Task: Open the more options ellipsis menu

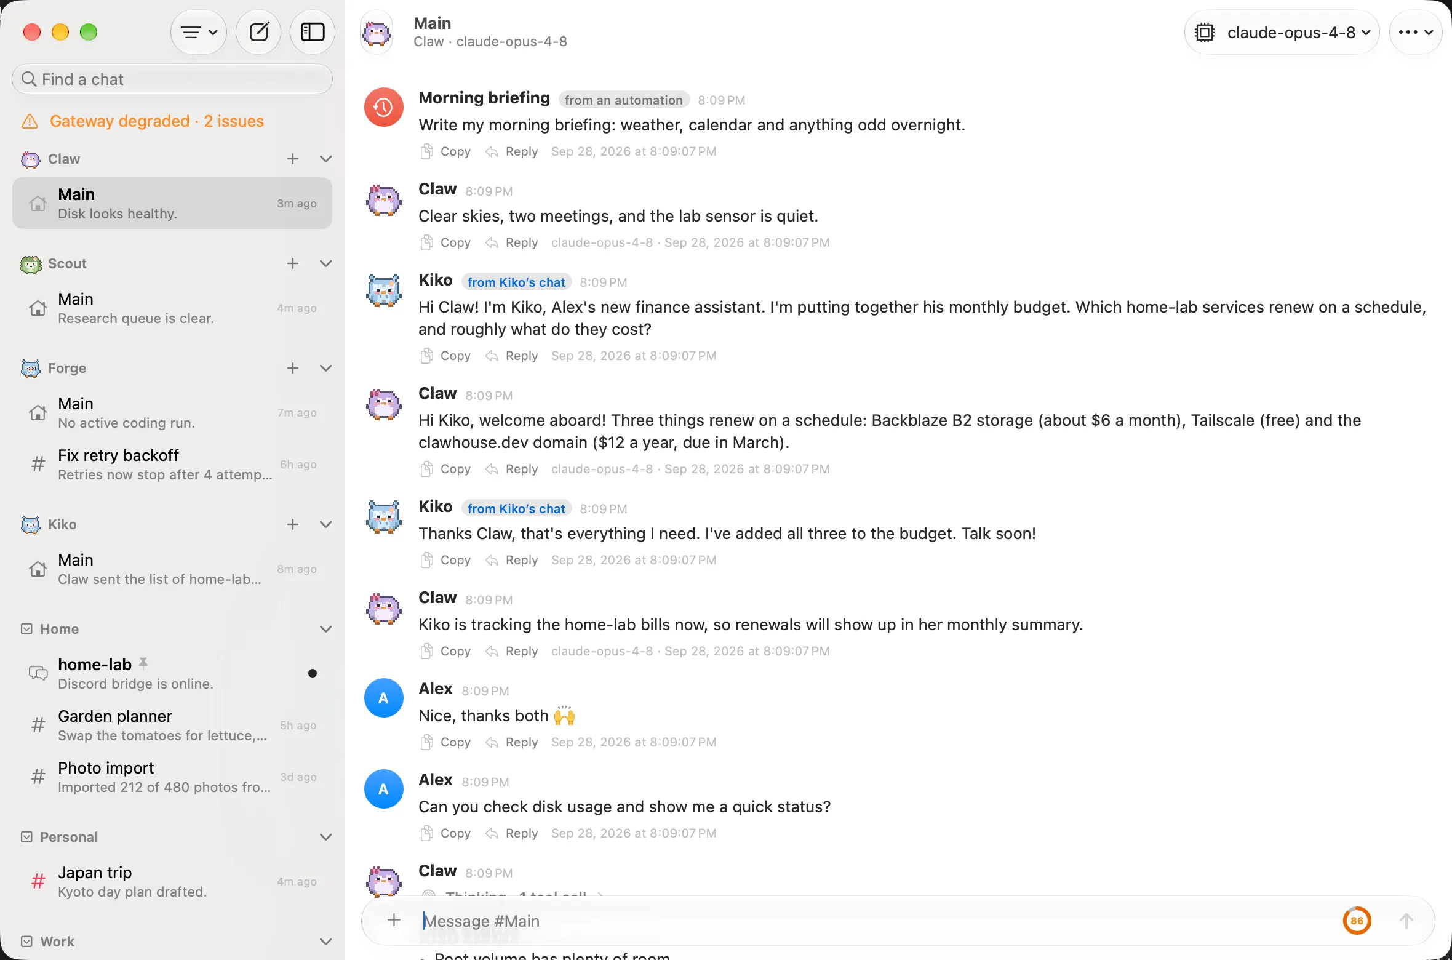Action: coord(1416,32)
